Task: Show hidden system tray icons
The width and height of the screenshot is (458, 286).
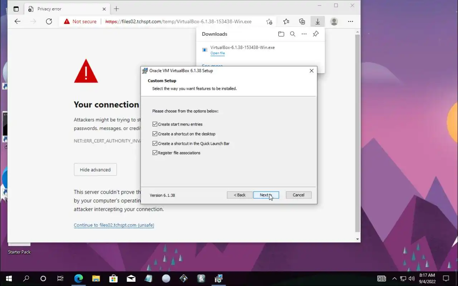Action: 394,278
